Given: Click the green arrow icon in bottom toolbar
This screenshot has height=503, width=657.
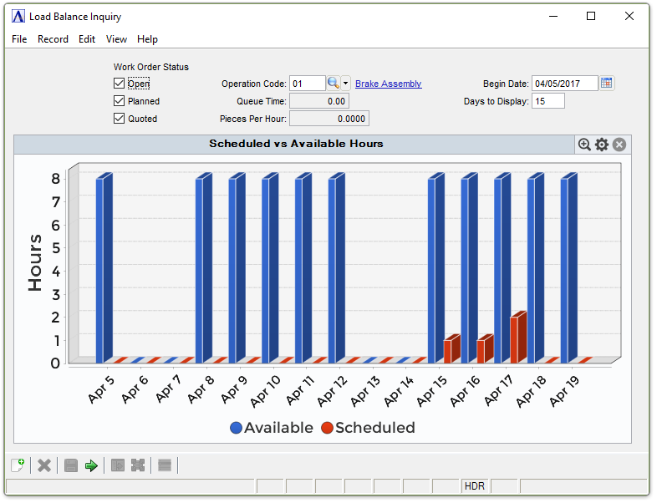Looking at the screenshot, I should tap(91, 465).
